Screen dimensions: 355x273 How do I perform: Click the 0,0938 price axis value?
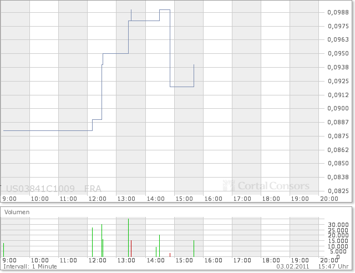coord(338,67)
